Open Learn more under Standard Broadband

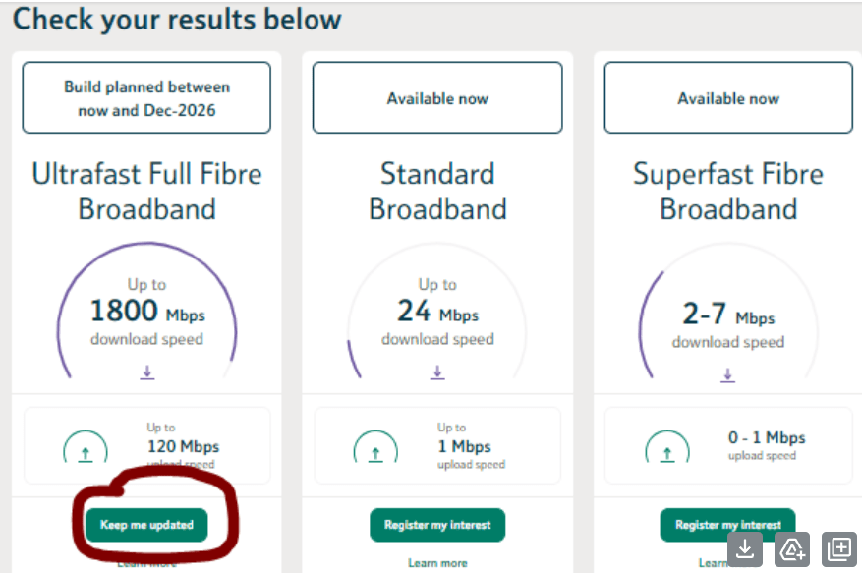pyautogui.click(x=437, y=563)
